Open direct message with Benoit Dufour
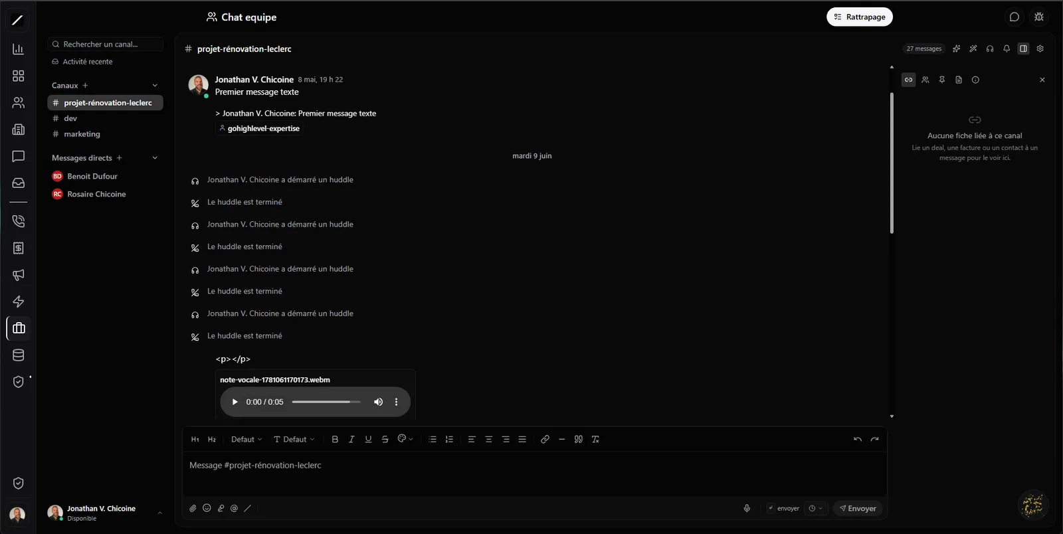This screenshot has height=534, width=1063. click(x=106, y=176)
